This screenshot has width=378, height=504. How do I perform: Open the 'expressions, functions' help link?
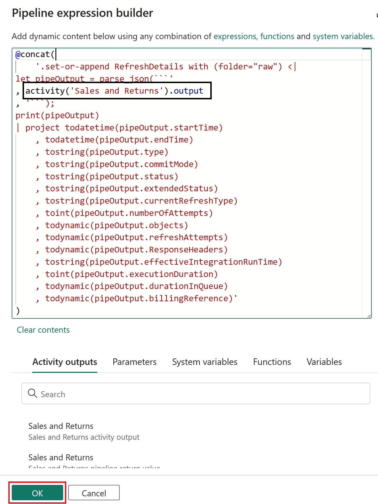[254, 36]
